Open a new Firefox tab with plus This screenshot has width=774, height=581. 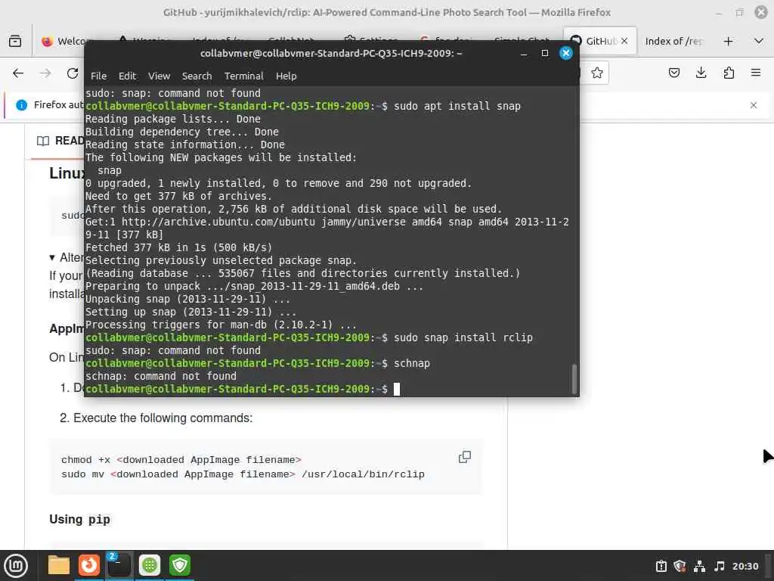point(728,42)
